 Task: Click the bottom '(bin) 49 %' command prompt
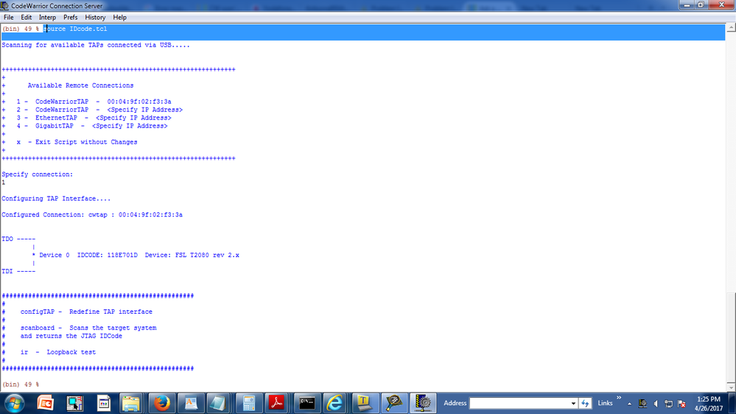pyautogui.click(x=21, y=385)
